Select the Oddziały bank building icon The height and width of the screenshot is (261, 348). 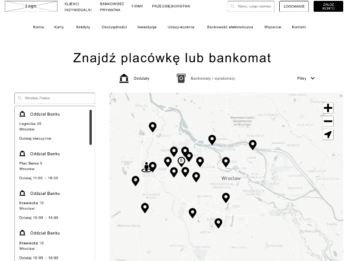point(124,78)
